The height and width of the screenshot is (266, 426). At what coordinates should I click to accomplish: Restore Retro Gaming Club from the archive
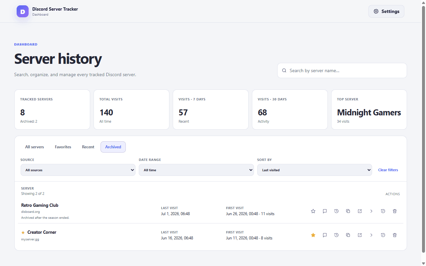(x=383, y=211)
